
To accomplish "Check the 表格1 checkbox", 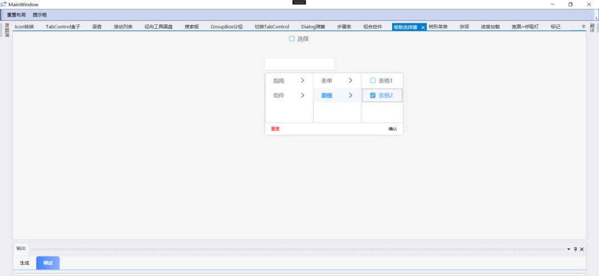I will pos(373,80).
